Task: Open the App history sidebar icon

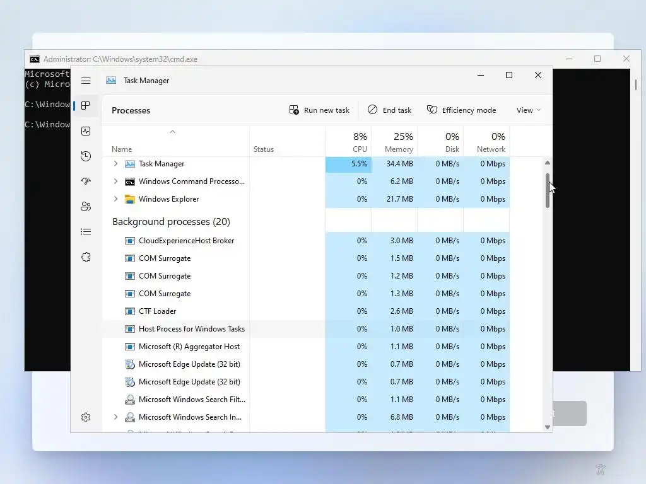Action: click(x=86, y=156)
